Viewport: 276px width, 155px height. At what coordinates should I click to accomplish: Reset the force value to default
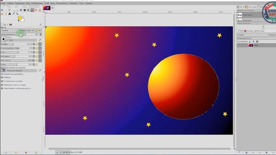click(x=37, y=65)
